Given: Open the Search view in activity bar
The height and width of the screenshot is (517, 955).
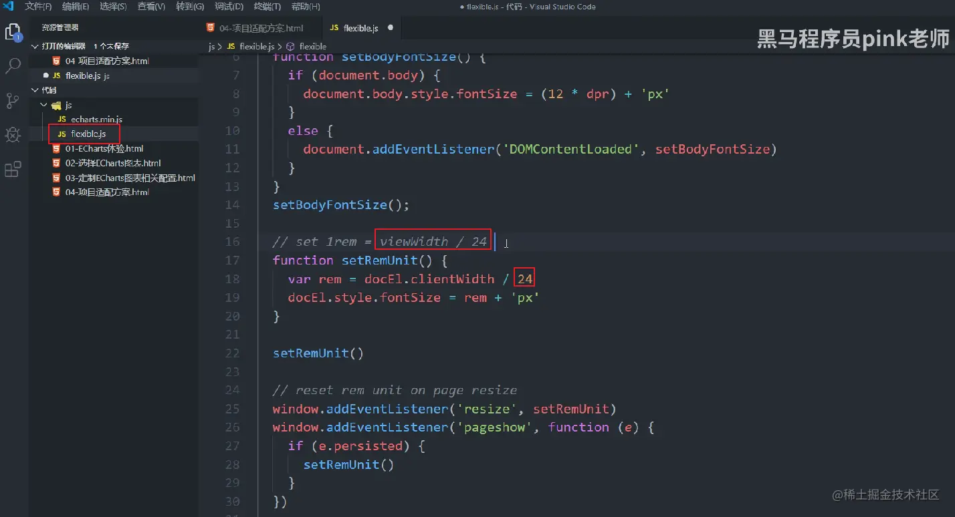Looking at the screenshot, I should pyautogui.click(x=13, y=65).
